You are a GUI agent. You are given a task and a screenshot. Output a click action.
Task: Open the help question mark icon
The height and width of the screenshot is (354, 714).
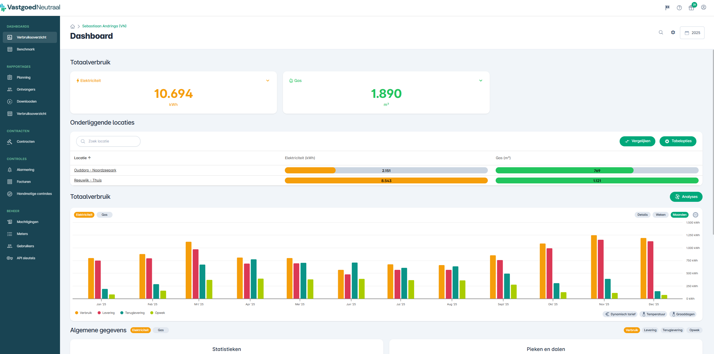(x=679, y=8)
